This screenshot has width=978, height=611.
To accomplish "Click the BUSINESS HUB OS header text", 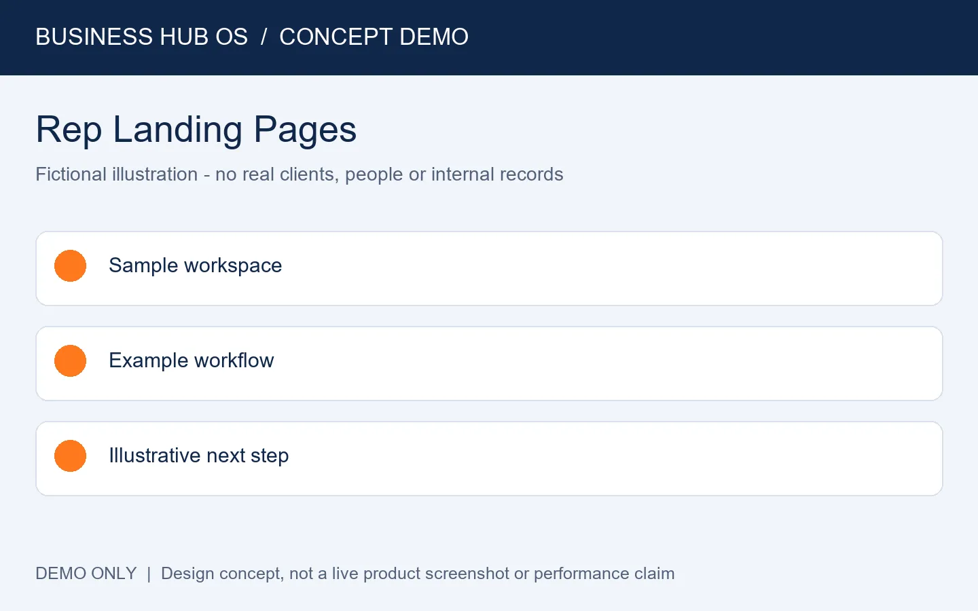I will [x=142, y=37].
